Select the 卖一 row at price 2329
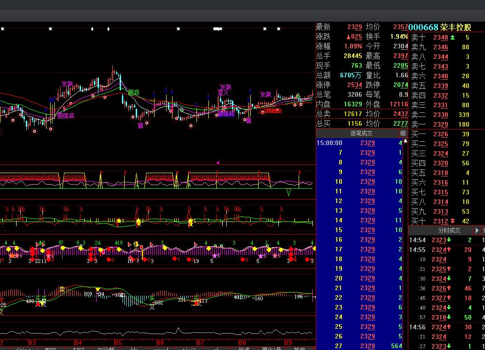 pos(447,124)
